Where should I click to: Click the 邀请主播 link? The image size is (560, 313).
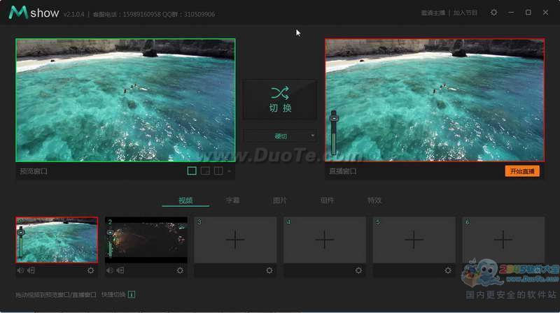click(434, 13)
